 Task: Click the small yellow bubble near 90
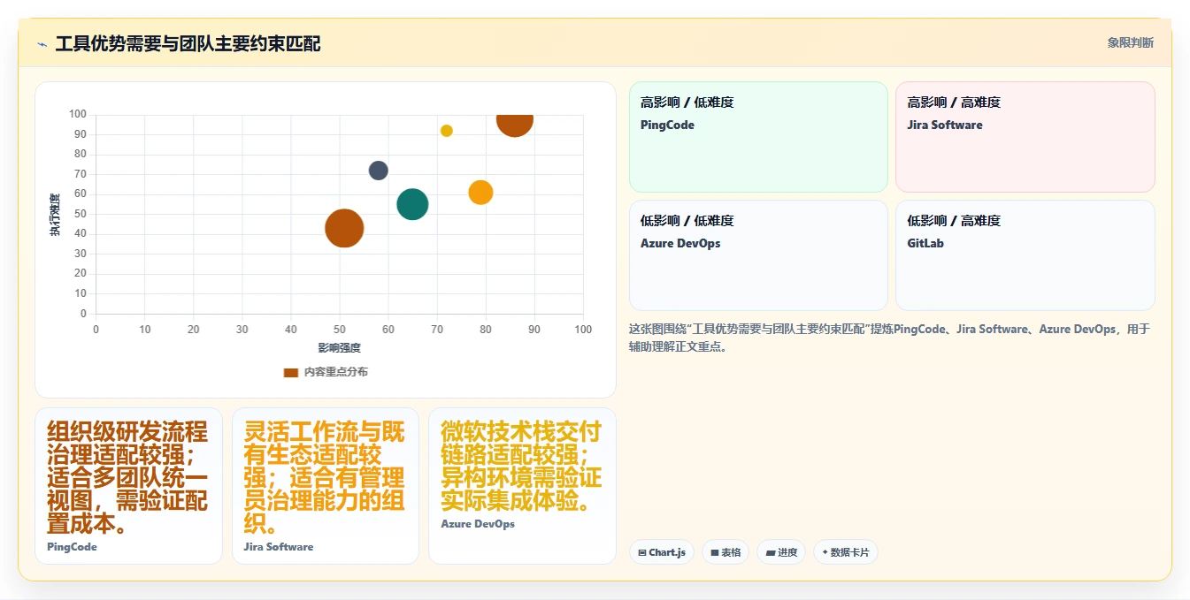coord(447,131)
